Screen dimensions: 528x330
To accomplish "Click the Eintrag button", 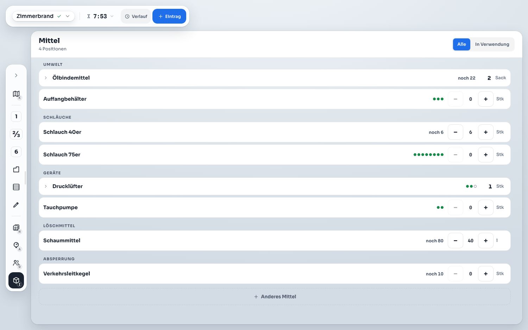I will 169,16.
